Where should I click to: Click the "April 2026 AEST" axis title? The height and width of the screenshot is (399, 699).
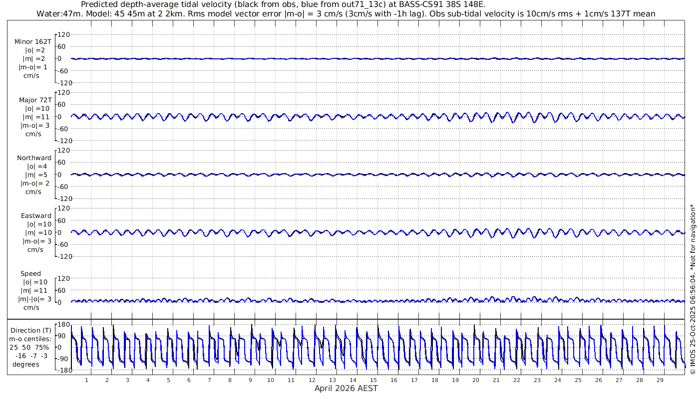[x=346, y=388]
